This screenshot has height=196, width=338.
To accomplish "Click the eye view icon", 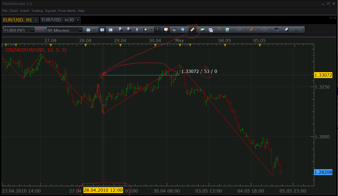I will click(x=174, y=30).
